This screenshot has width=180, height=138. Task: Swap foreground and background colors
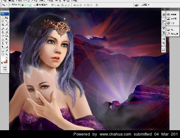pos(7,58)
